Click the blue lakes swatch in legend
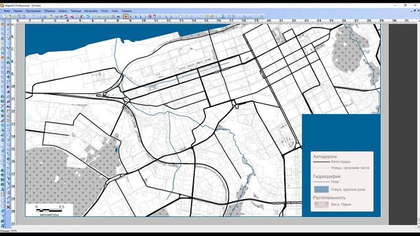Viewport: 420px width, 236px height. tap(321, 189)
